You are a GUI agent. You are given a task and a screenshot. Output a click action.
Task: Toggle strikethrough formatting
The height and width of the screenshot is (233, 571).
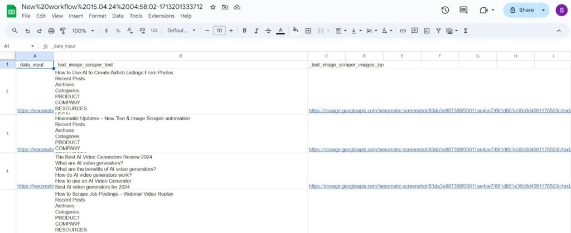268,31
